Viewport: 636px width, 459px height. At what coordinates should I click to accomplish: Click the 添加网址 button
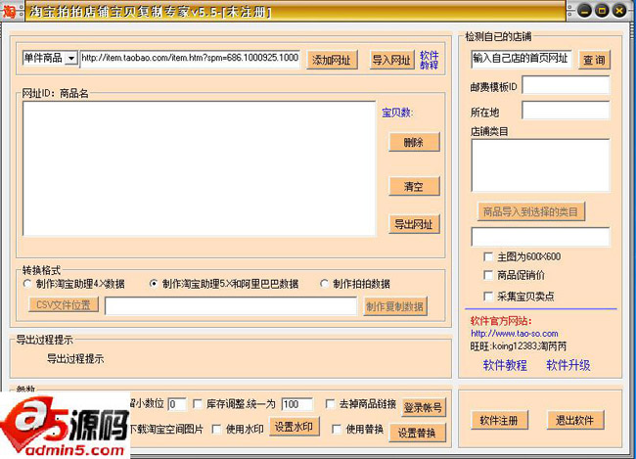click(332, 60)
